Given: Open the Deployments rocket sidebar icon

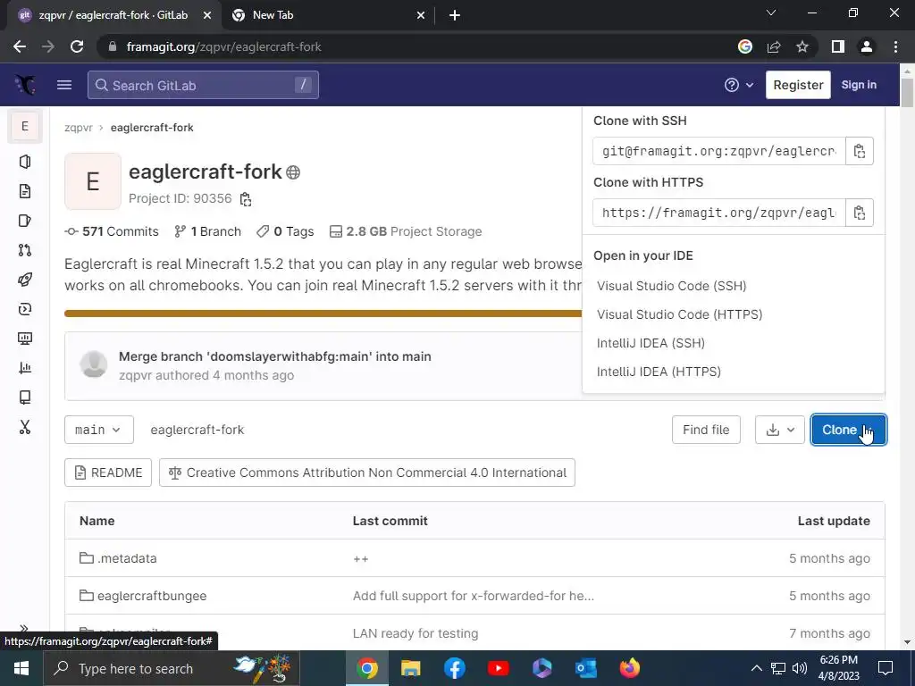Looking at the screenshot, I should click(x=25, y=280).
